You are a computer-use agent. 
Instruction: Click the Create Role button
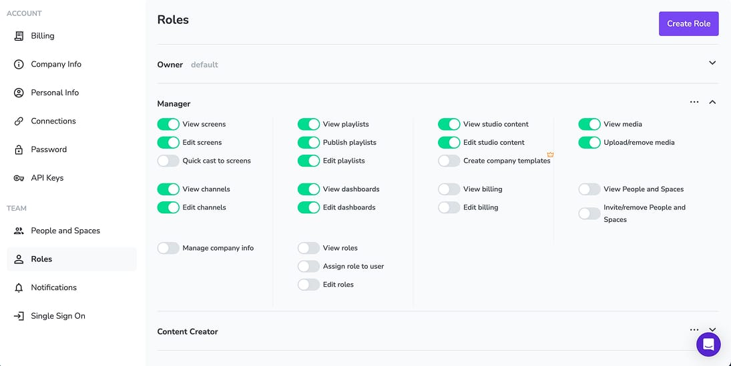point(688,24)
